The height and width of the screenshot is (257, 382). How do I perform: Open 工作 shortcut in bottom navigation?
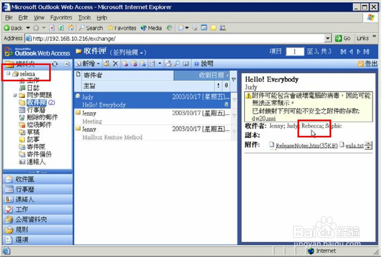pos(38,209)
